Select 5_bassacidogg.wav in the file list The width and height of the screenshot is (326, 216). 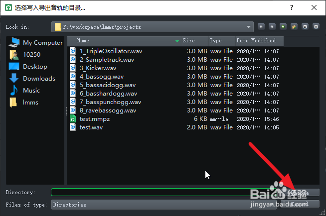click(x=108, y=85)
